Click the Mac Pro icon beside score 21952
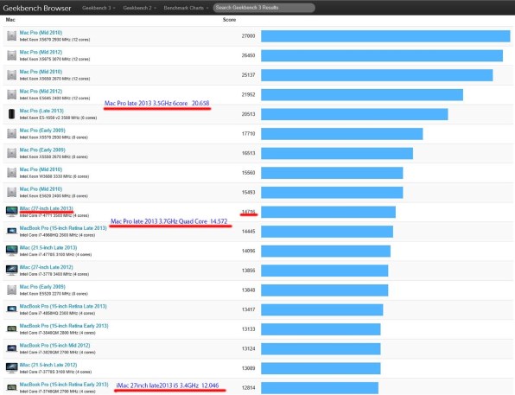This screenshot has width=515, height=395. pyautogui.click(x=12, y=94)
